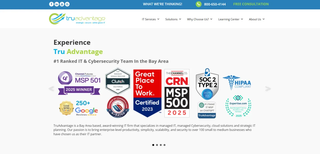Expand the IT Services menu
Viewport: 320px width, 154px height.
pos(151,19)
